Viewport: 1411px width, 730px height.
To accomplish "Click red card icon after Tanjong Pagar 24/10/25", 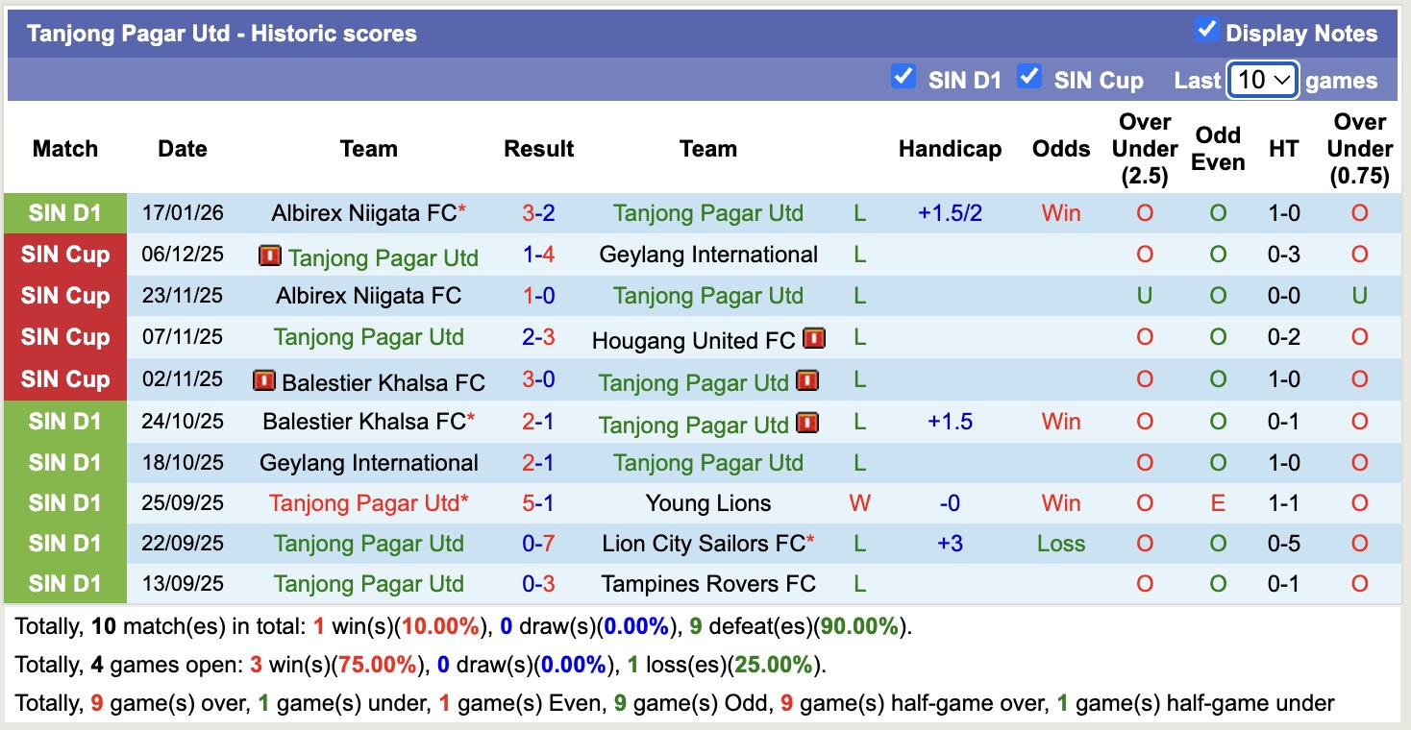I will coord(807,423).
